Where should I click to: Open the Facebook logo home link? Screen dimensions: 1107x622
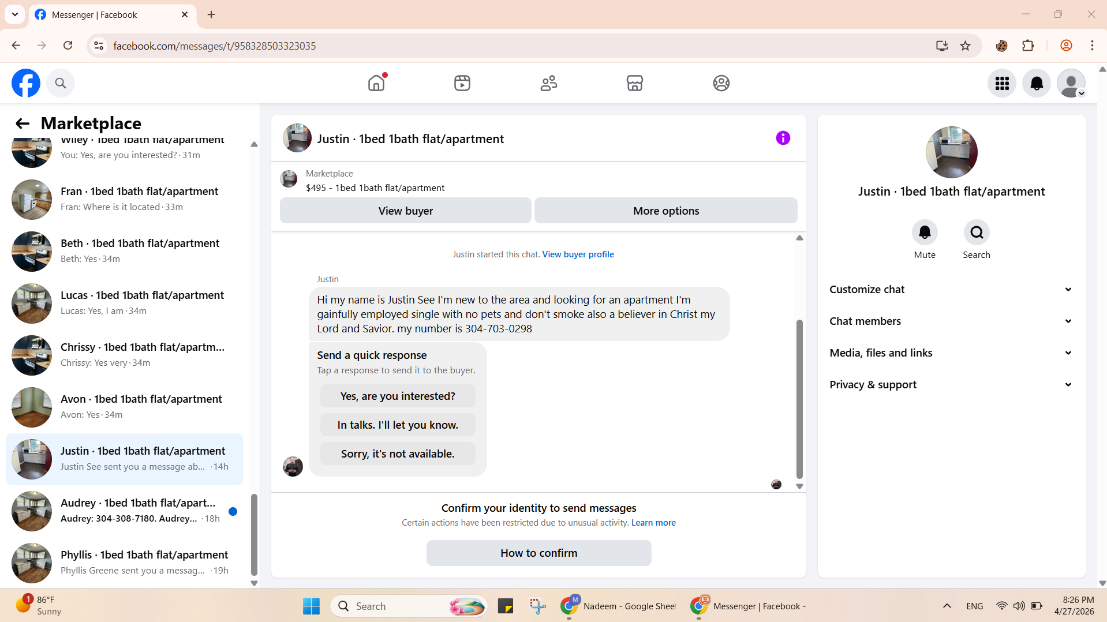(26, 83)
